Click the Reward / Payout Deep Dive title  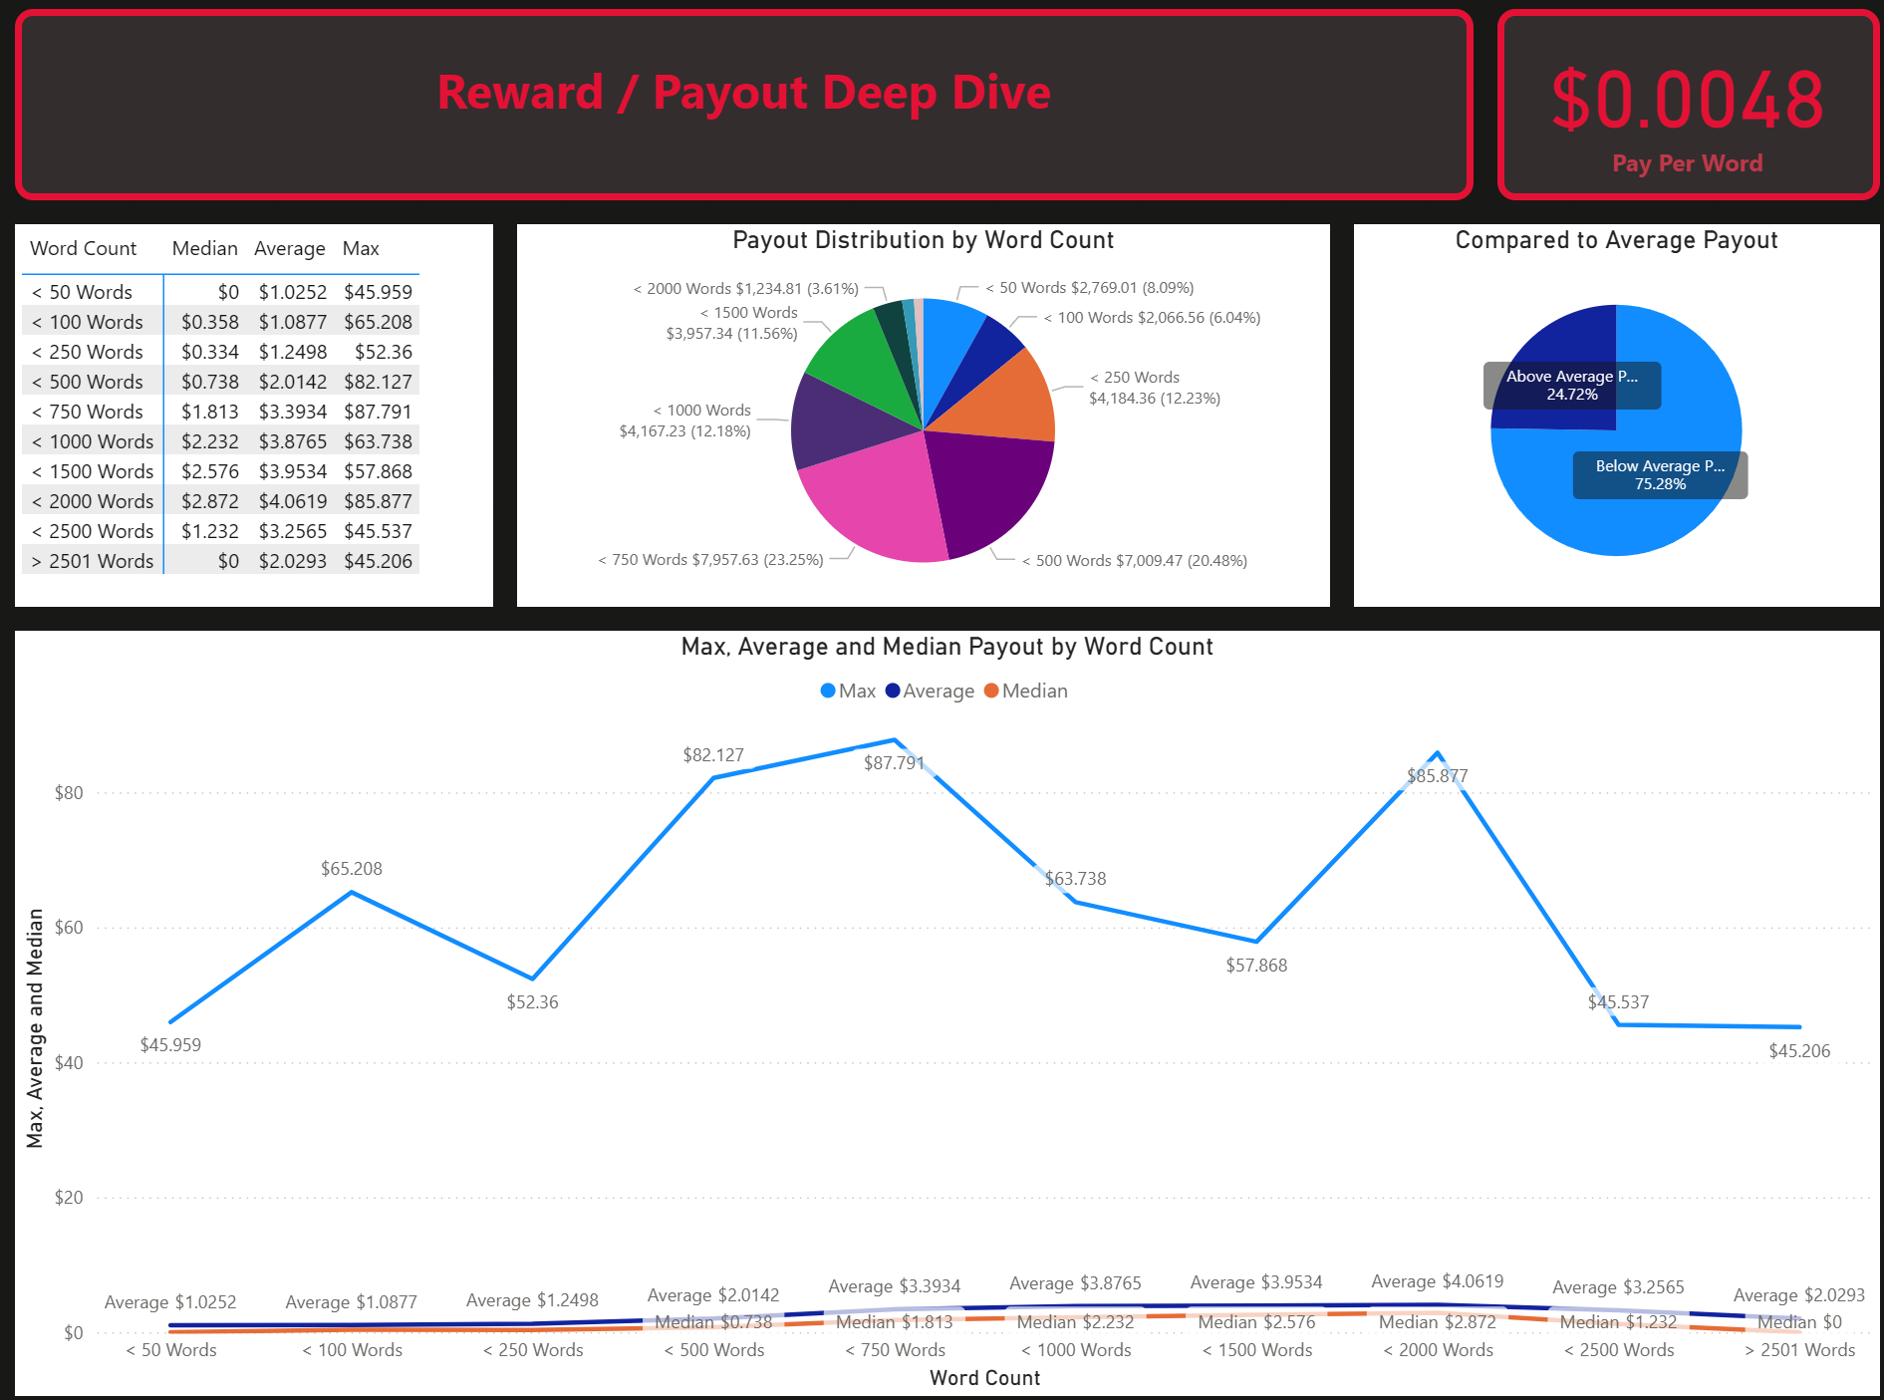pyautogui.click(x=743, y=93)
